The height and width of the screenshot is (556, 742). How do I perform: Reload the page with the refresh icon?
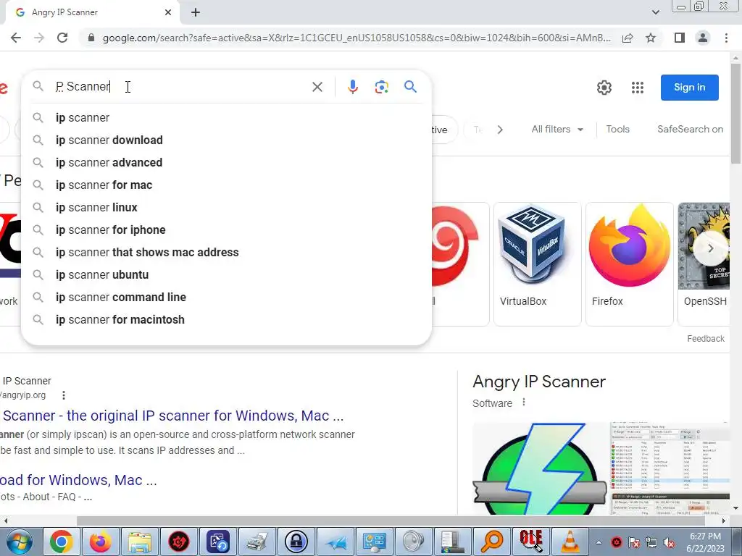(62, 38)
